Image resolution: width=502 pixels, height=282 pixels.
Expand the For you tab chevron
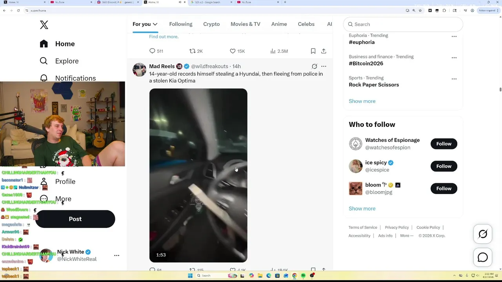point(155,24)
